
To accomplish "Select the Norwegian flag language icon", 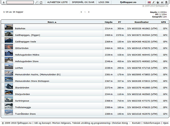I will [x=149, y=2].
